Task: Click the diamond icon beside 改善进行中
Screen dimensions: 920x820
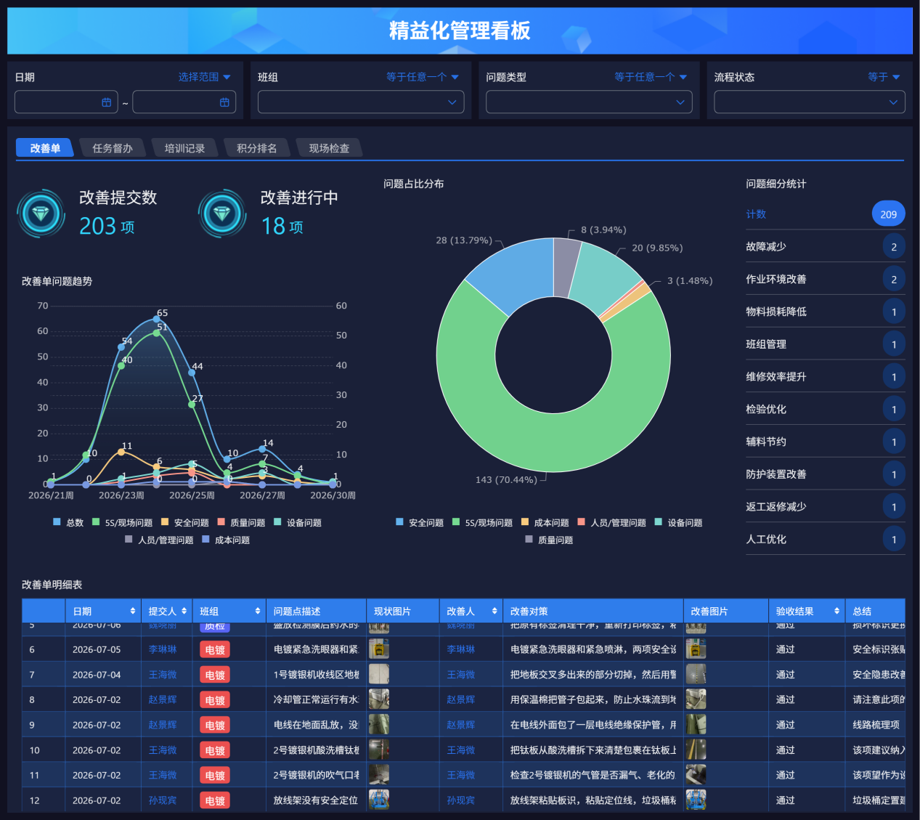Action: click(222, 214)
